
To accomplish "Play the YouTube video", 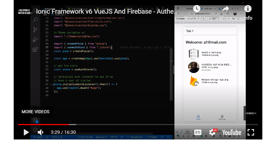I will click(x=26, y=132).
